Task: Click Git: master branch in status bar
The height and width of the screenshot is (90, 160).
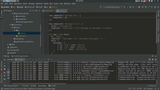Action: point(148,88)
